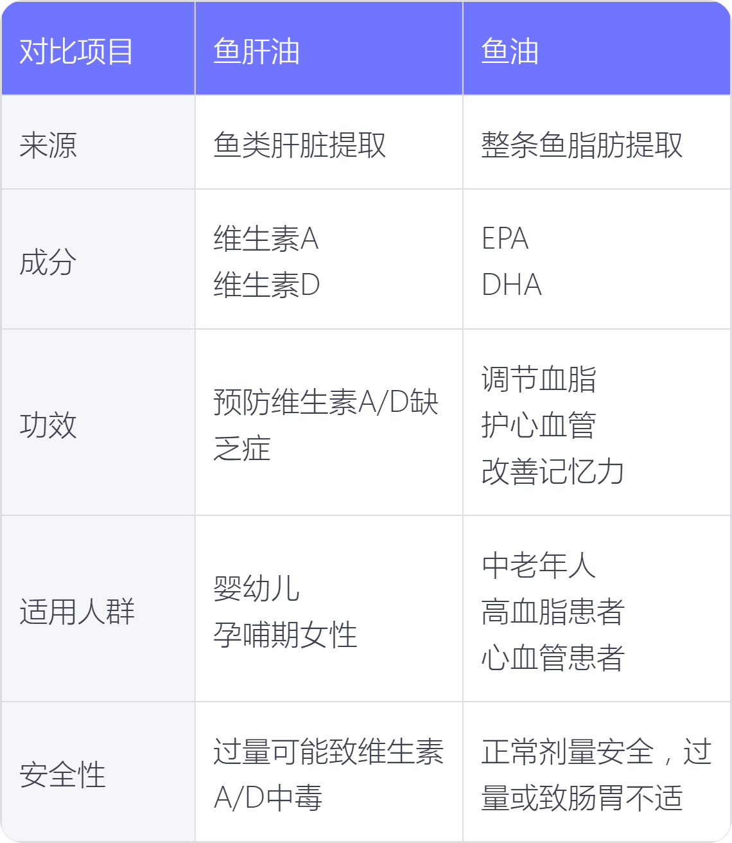
Task: Click the 维生素A text
Action: pyautogui.click(x=266, y=238)
